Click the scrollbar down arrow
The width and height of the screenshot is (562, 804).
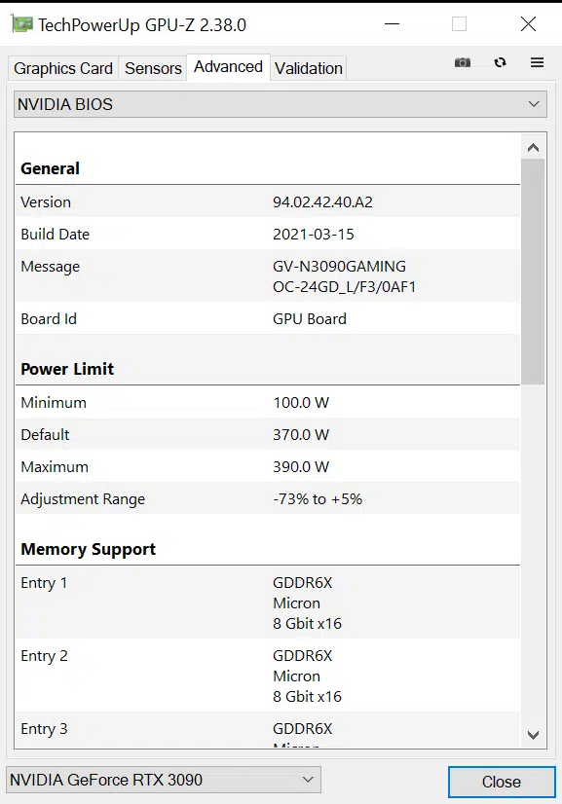(533, 735)
